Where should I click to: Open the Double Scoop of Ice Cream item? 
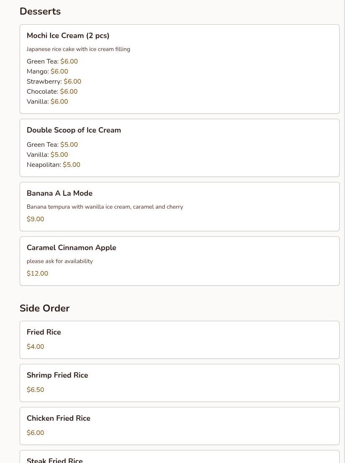(74, 130)
